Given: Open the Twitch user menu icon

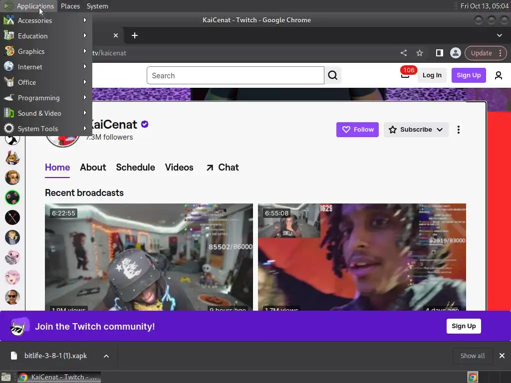Looking at the screenshot, I should coord(498,75).
